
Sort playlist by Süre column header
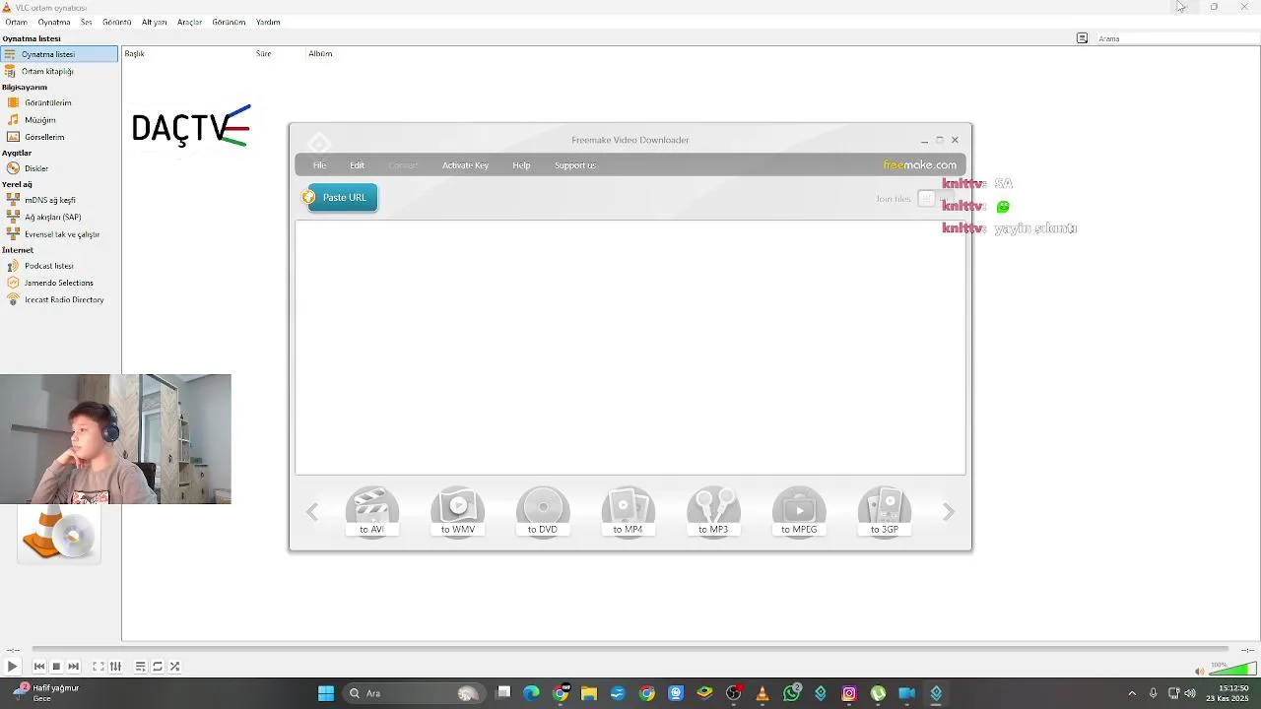tap(264, 53)
